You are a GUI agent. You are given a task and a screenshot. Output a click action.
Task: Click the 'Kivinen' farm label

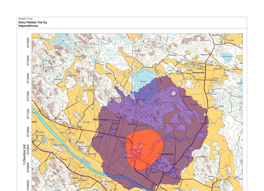pos(170,74)
